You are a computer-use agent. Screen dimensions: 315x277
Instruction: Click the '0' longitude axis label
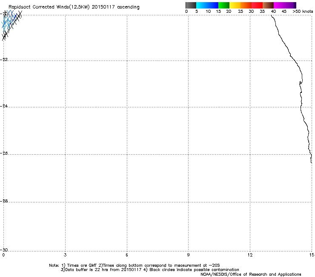[3, 255]
